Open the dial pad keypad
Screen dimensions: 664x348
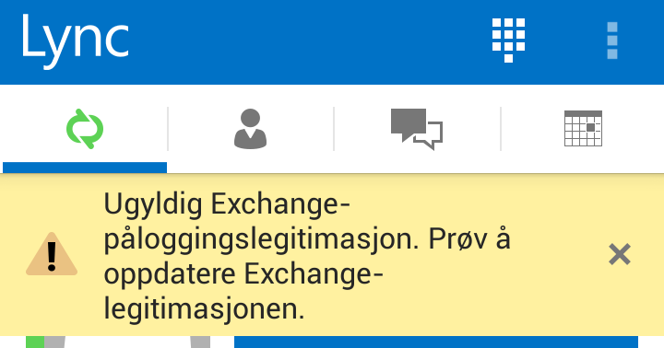coord(508,41)
